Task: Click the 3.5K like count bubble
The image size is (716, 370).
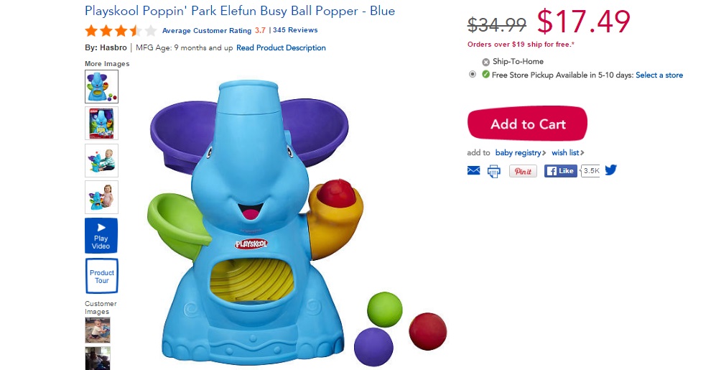Action: coord(590,171)
